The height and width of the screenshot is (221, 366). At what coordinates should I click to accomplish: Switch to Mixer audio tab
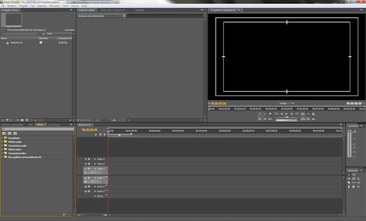coord(113,10)
